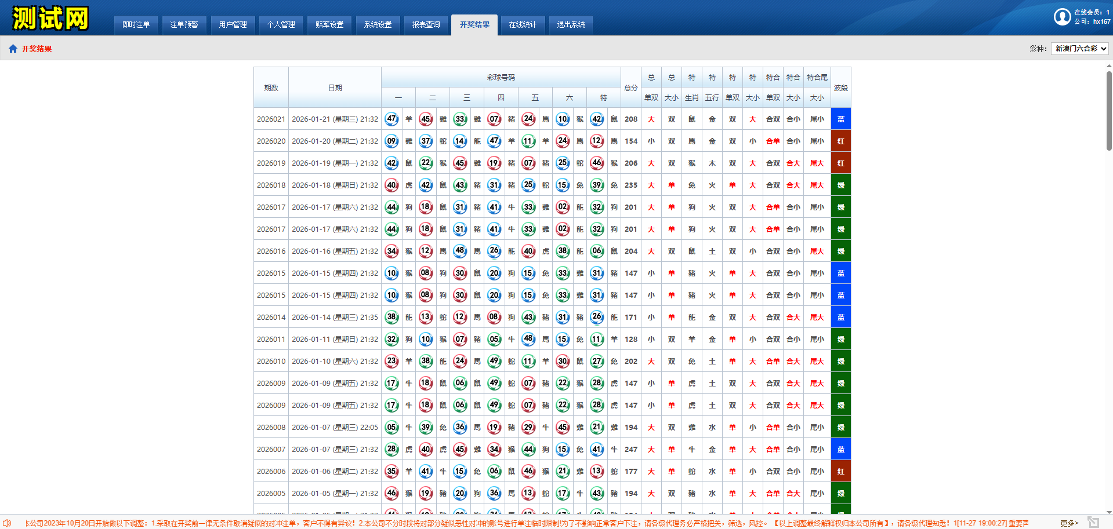The width and height of the screenshot is (1113, 529).
Task: Click 退出系统 to log out
Action: 571,24
